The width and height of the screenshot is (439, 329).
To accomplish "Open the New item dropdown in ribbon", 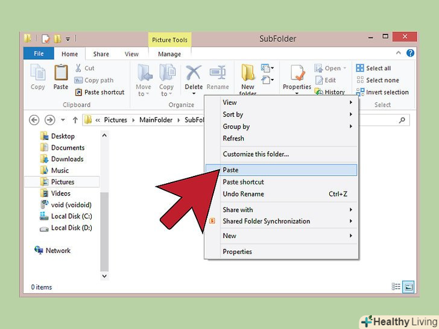I will coord(267,68).
